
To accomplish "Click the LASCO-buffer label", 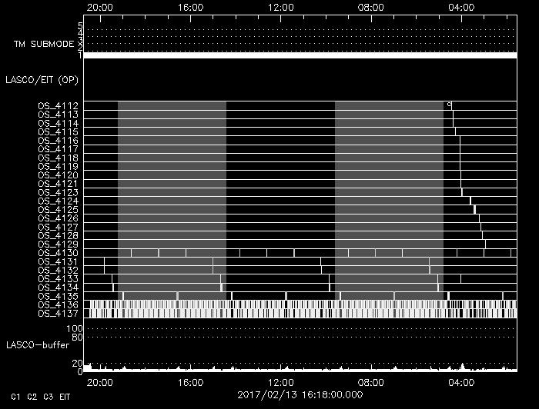I will [38, 345].
